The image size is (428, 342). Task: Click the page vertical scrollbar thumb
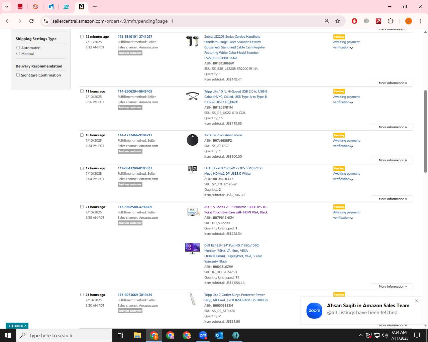425,131
